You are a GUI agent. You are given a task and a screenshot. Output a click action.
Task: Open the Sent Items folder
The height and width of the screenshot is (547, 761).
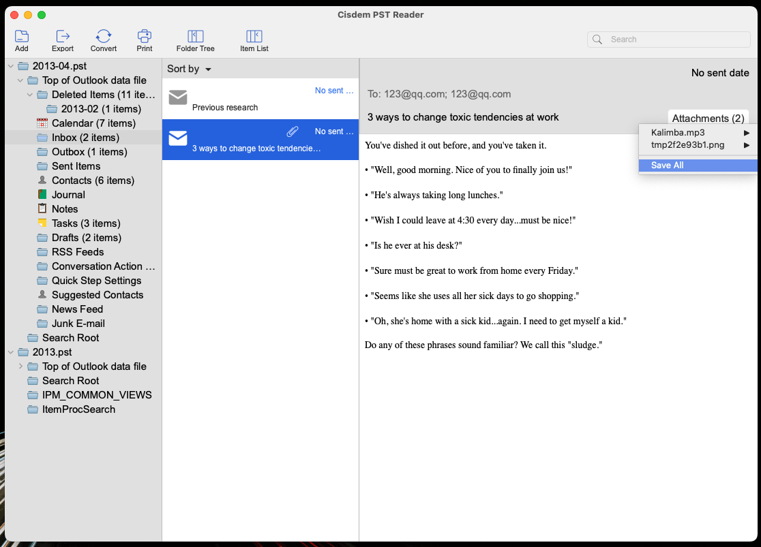click(76, 166)
